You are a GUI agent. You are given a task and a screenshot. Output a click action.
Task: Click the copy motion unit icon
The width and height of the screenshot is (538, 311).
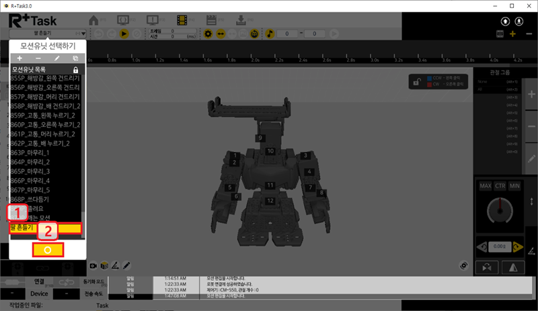click(75, 59)
